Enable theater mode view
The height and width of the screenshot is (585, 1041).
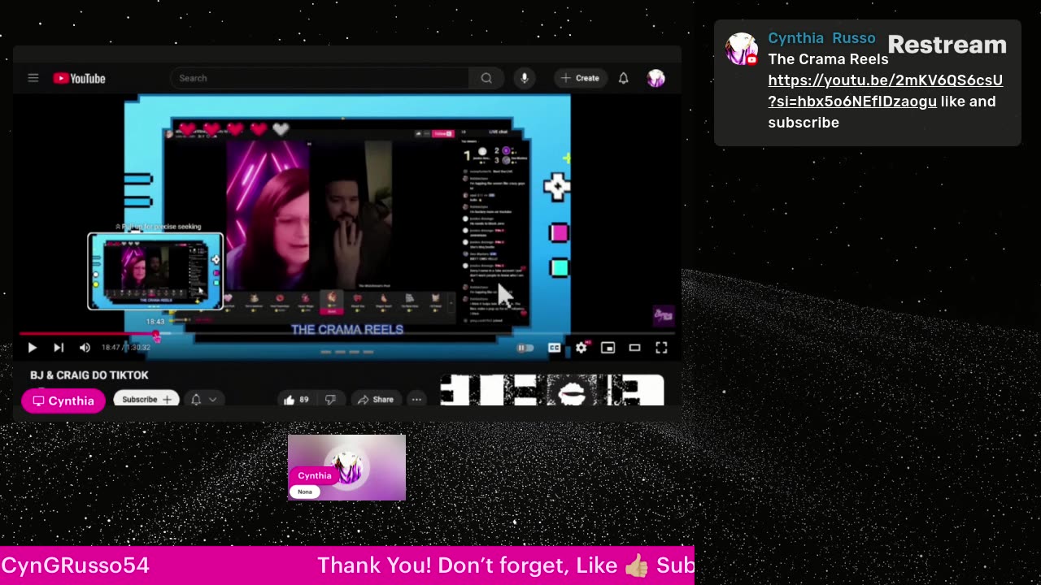(634, 348)
